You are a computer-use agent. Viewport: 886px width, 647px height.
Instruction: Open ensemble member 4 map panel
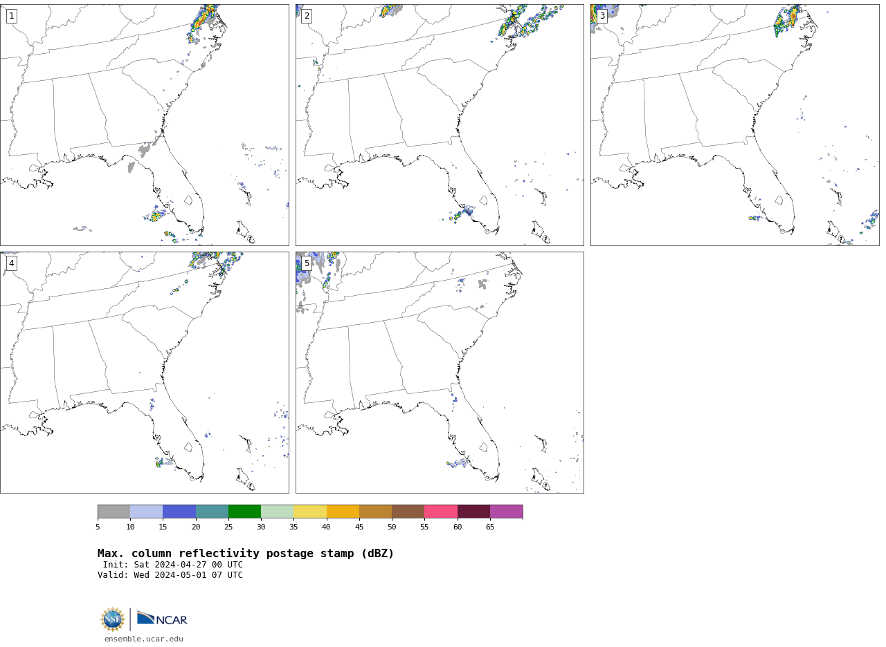click(144, 373)
